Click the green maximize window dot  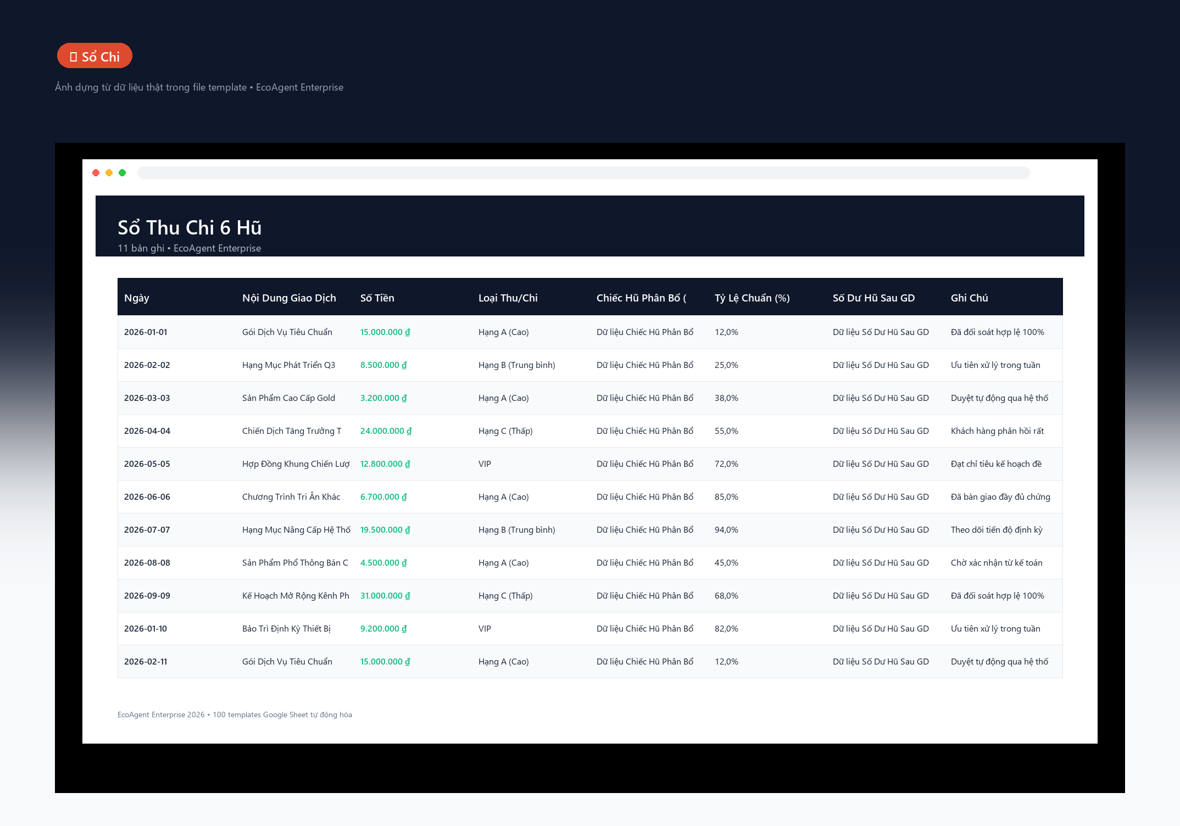click(x=123, y=173)
